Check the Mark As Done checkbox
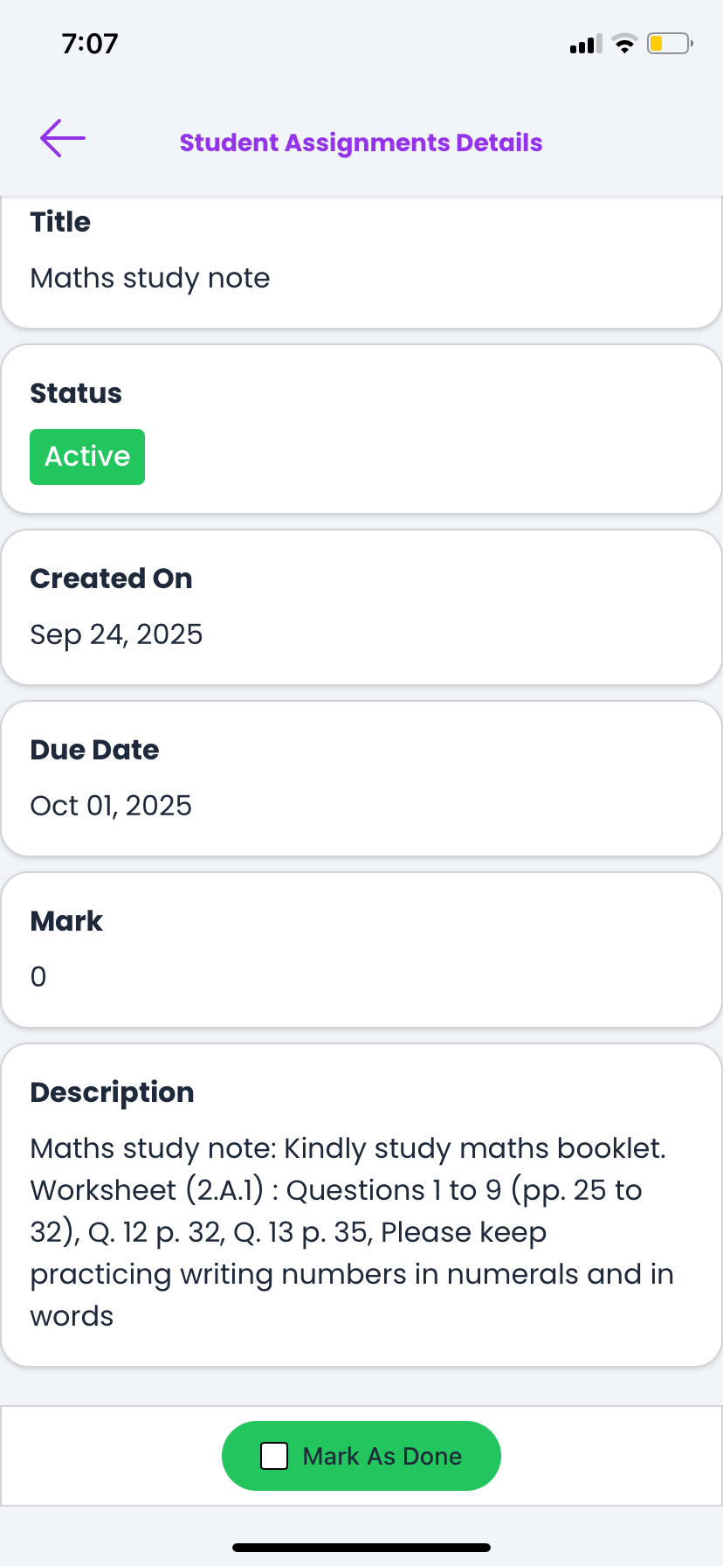 (274, 1456)
